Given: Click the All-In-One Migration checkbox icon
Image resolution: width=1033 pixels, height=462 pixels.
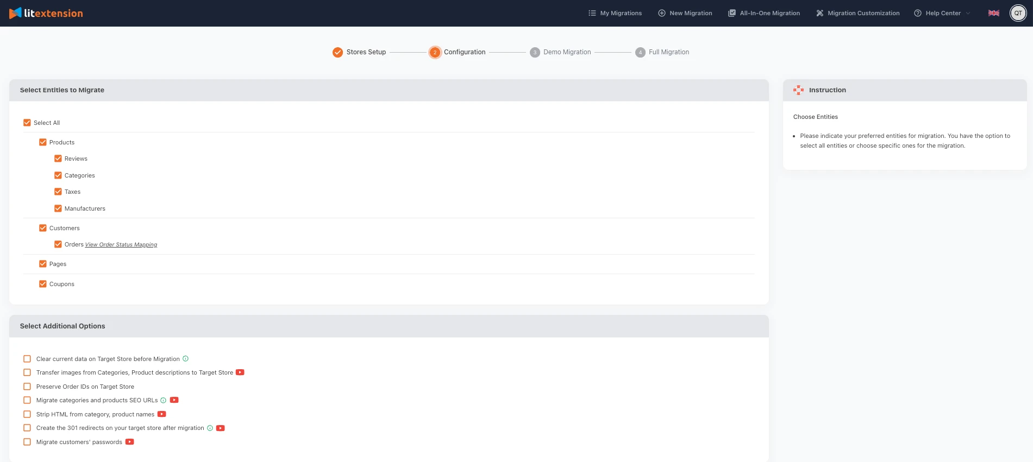Looking at the screenshot, I should (732, 13).
